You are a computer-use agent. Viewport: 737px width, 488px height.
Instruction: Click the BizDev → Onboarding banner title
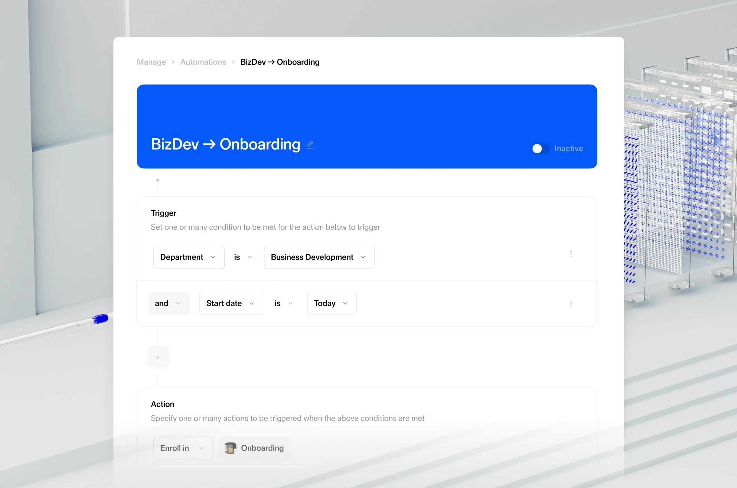tap(225, 144)
